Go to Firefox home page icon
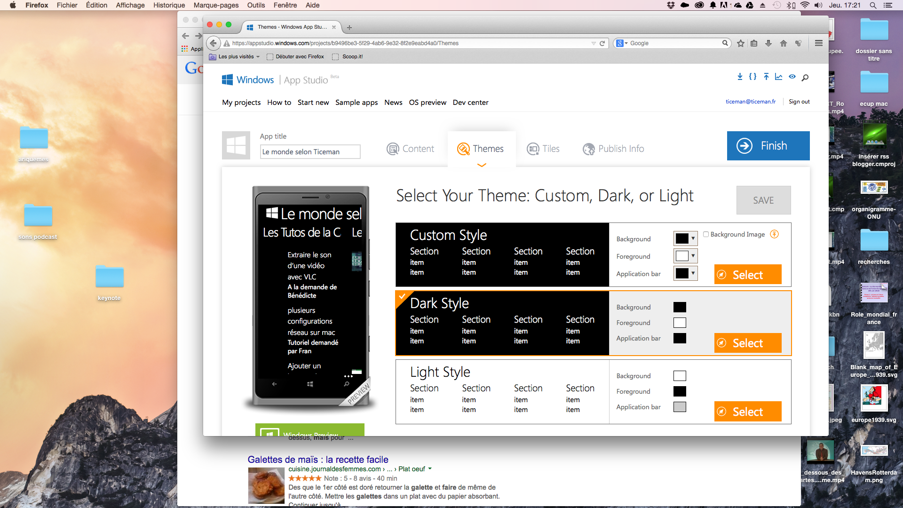The height and width of the screenshot is (508, 903). pos(784,43)
